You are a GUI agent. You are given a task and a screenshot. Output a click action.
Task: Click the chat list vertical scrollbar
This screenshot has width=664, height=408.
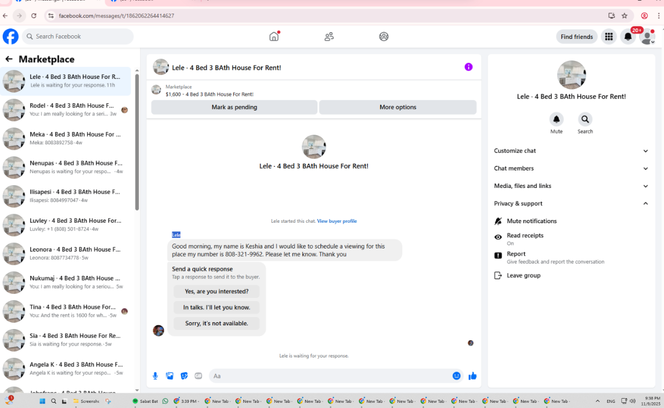pos(137,142)
